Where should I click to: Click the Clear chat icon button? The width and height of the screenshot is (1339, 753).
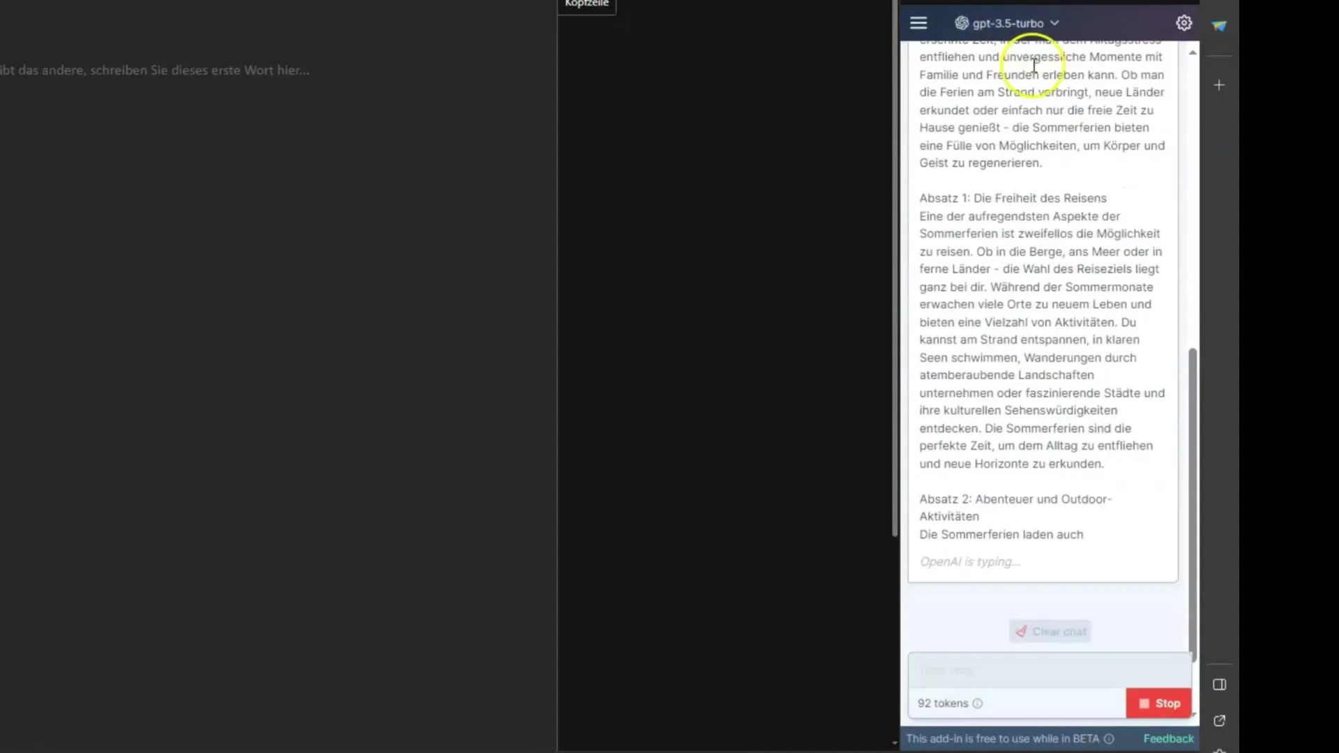pos(1020,631)
